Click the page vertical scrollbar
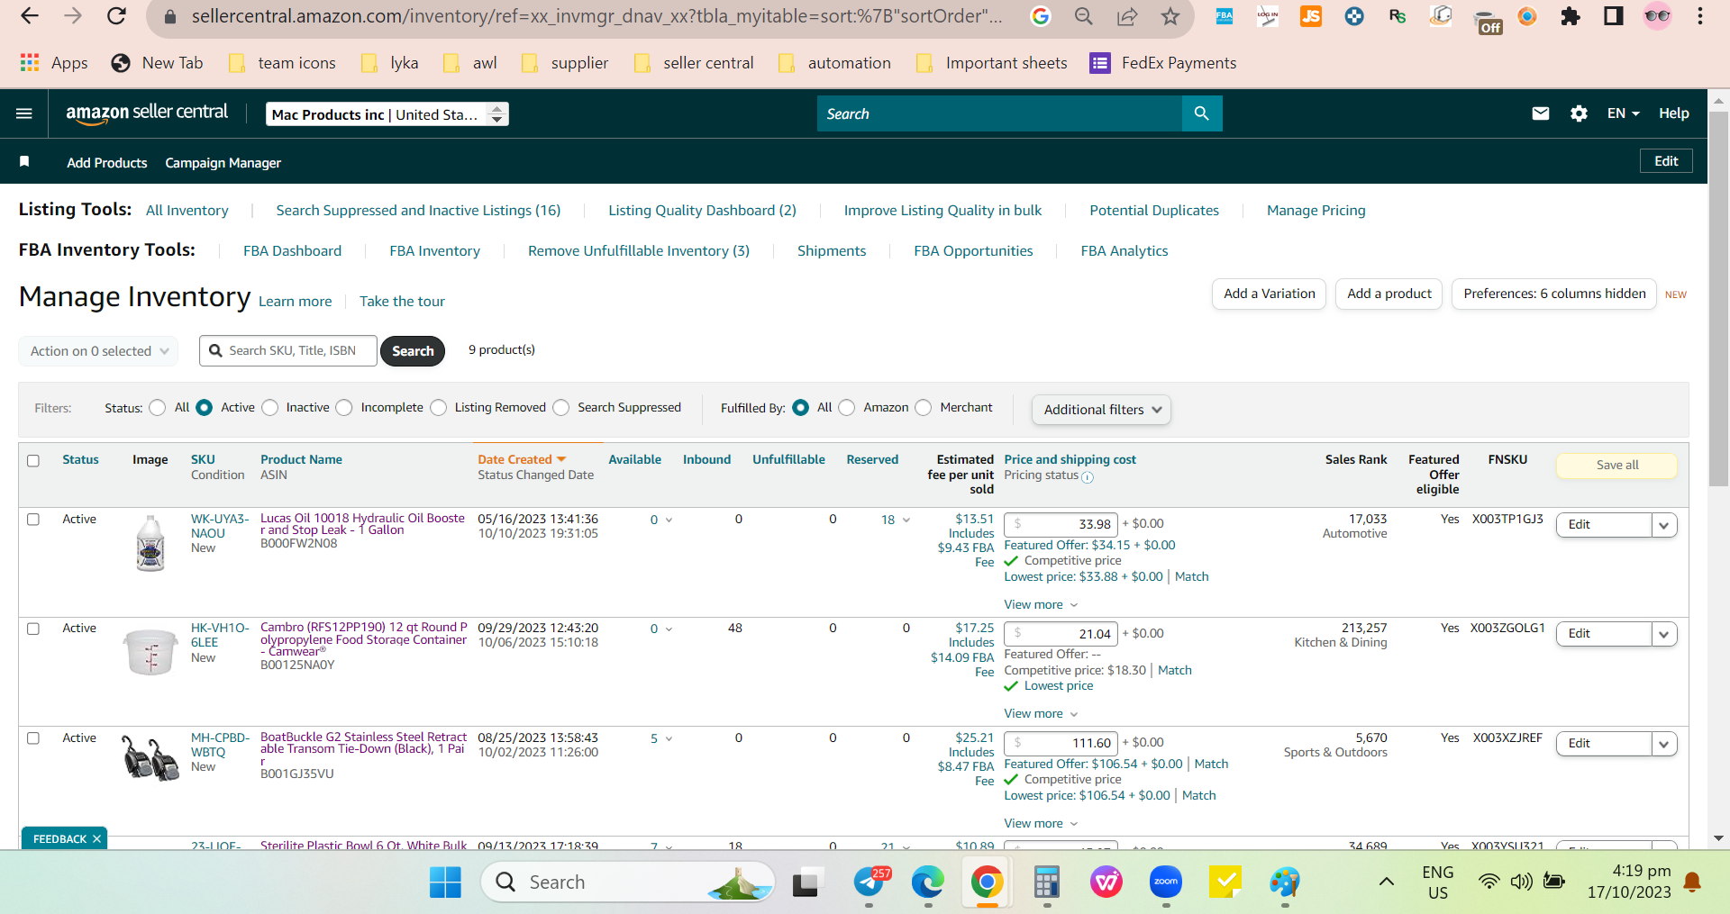 point(1718,297)
